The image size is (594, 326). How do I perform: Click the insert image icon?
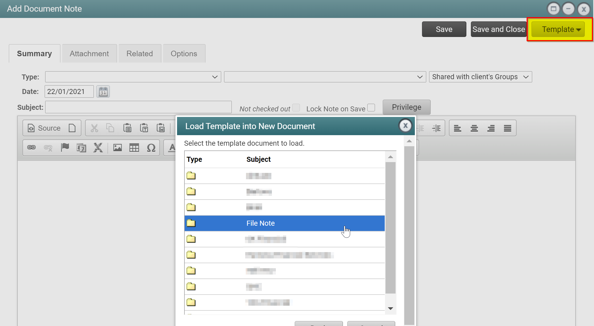(x=117, y=148)
